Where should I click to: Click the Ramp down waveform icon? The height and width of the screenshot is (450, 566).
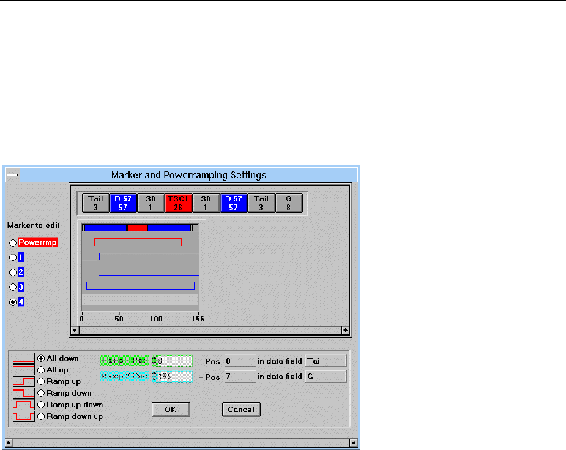coord(24,392)
